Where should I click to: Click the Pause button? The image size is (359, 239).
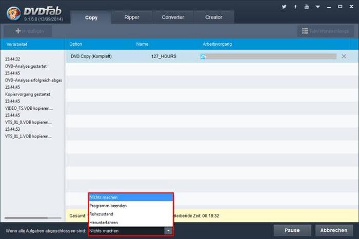(x=292, y=230)
